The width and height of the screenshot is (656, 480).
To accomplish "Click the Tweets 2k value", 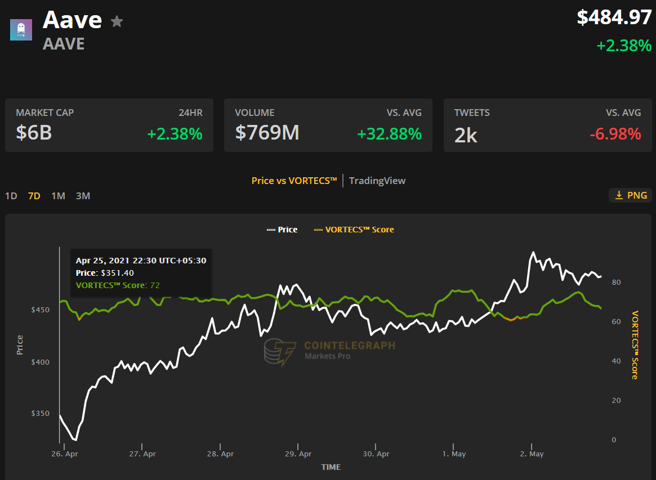I will pyautogui.click(x=466, y=135).
